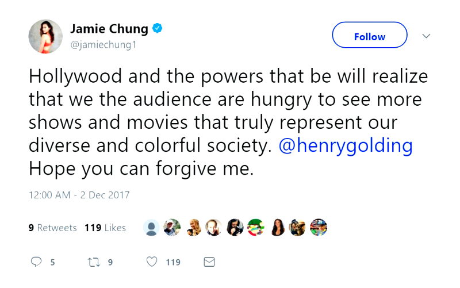Image resolution: width=460 pixels, height=288 pixels.
Task: View the list of 9 Retweets
Action: 52,228
